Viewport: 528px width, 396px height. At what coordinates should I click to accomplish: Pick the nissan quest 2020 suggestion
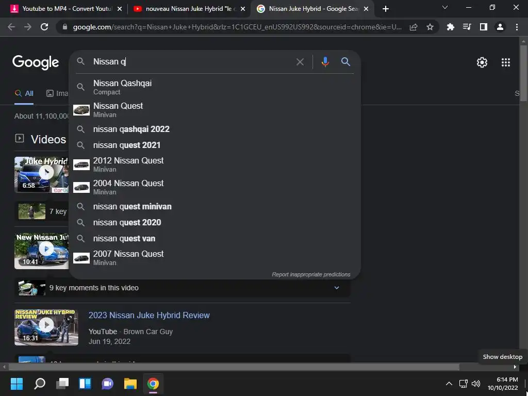coord(214,223)
